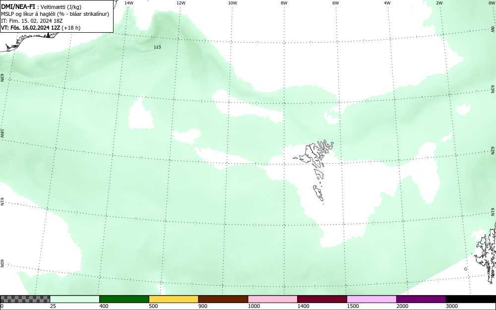This screenshot has height=310, width=496.
Task: Click the legend value "1500"
Action: click(353, 306)
